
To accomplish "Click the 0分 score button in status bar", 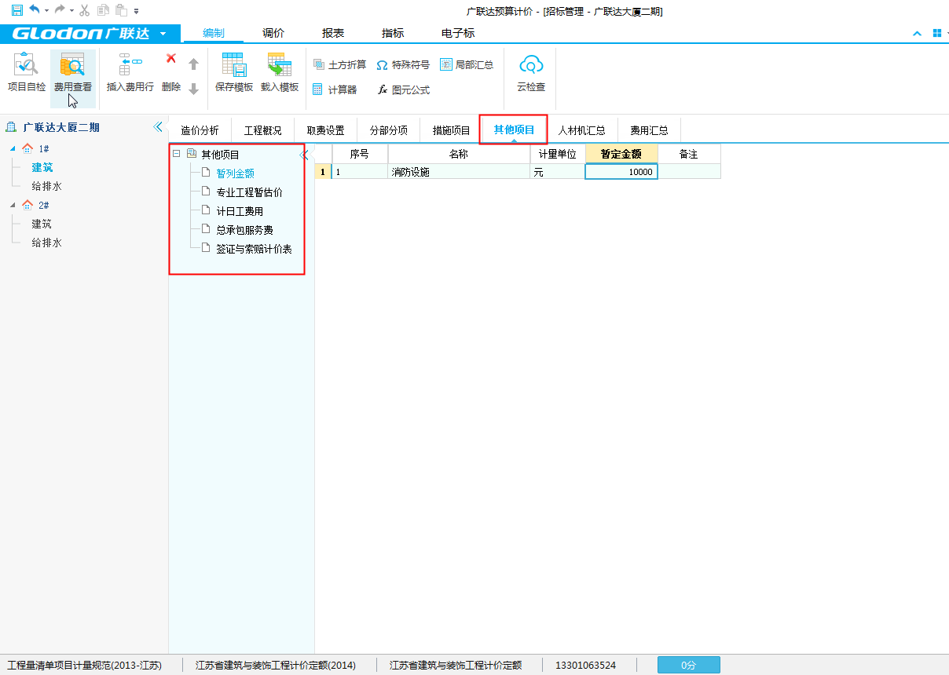I will [688, 665].
